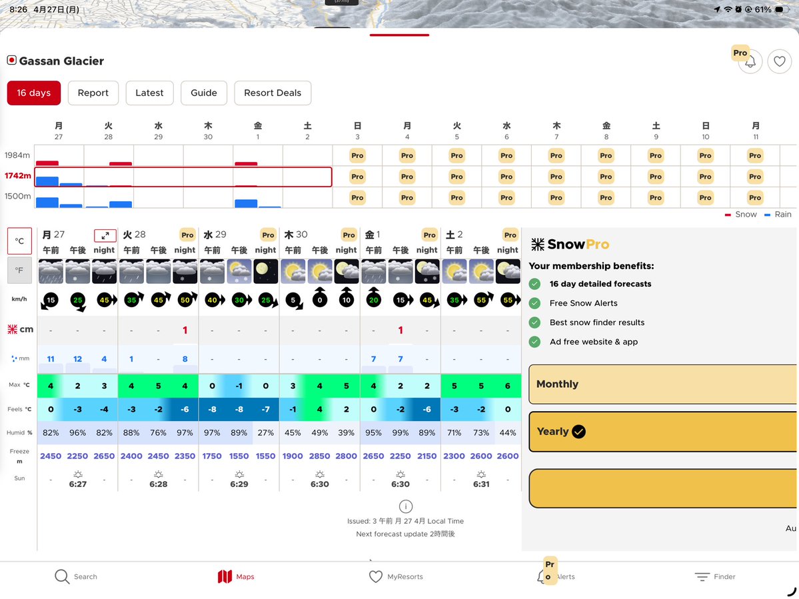This screenshot has width=799, height=599.
Task: Tap the snow cm snowflake row icon
Action: (12, 330)
